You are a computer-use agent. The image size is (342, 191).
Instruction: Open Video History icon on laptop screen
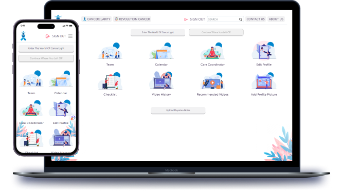coord(161,80)
